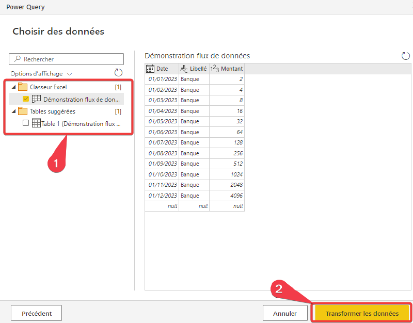
Task: Click date cell 01/06/2023
Action: point(162,132)
